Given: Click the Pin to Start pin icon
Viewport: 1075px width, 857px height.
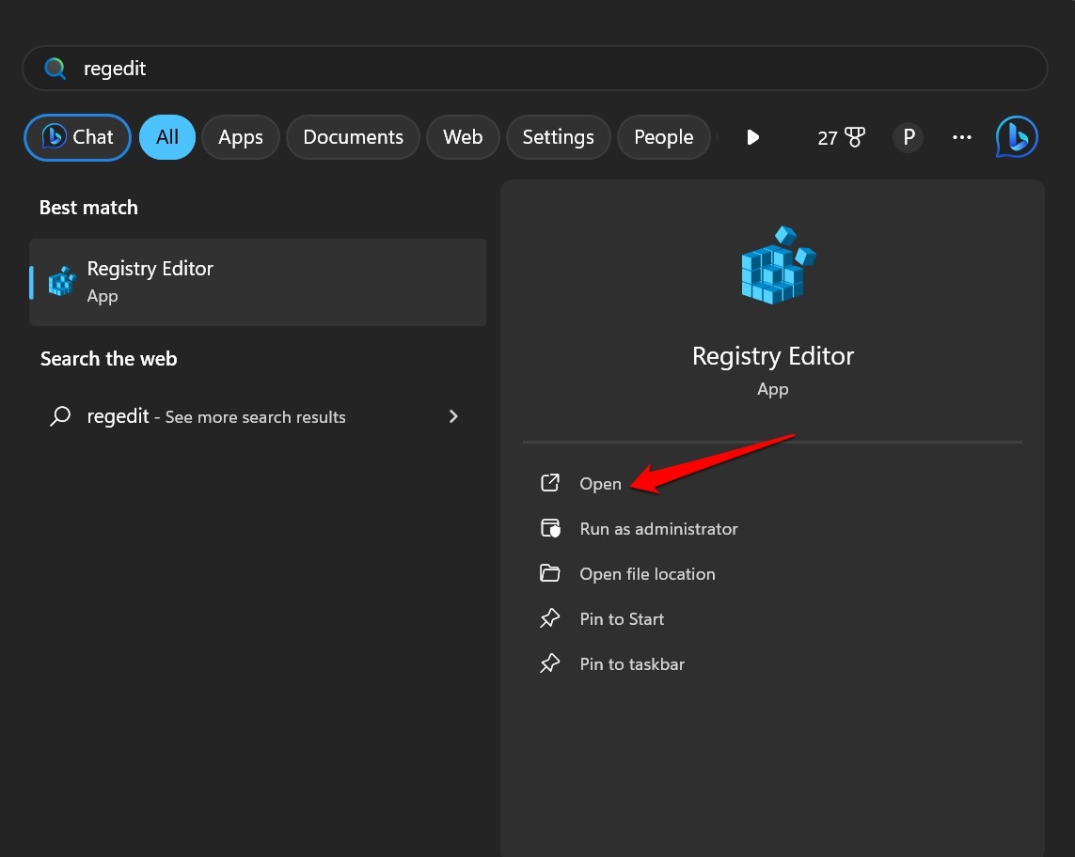Looking at the screenshot, I should (x=549, y=619).
